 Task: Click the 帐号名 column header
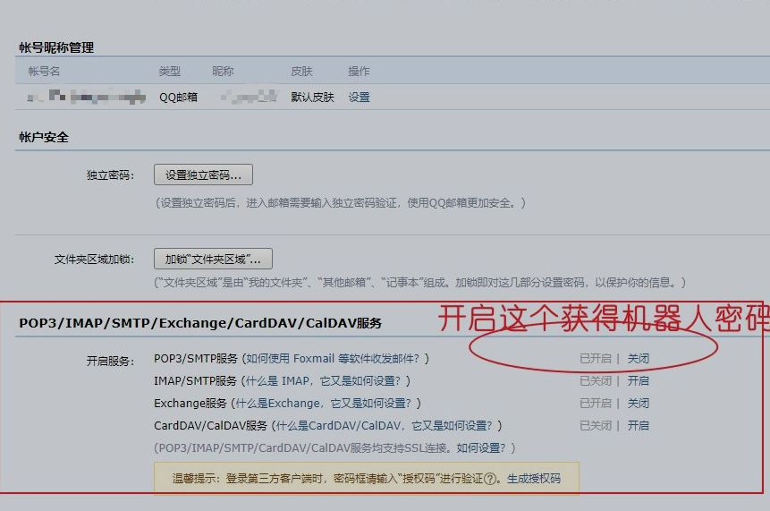tap(44, 72)
